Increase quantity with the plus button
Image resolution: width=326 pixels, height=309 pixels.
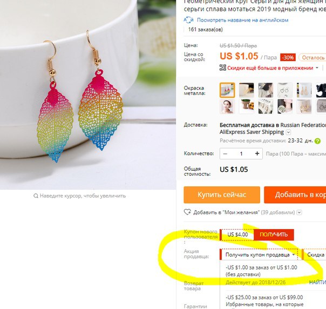pos(257,153)
